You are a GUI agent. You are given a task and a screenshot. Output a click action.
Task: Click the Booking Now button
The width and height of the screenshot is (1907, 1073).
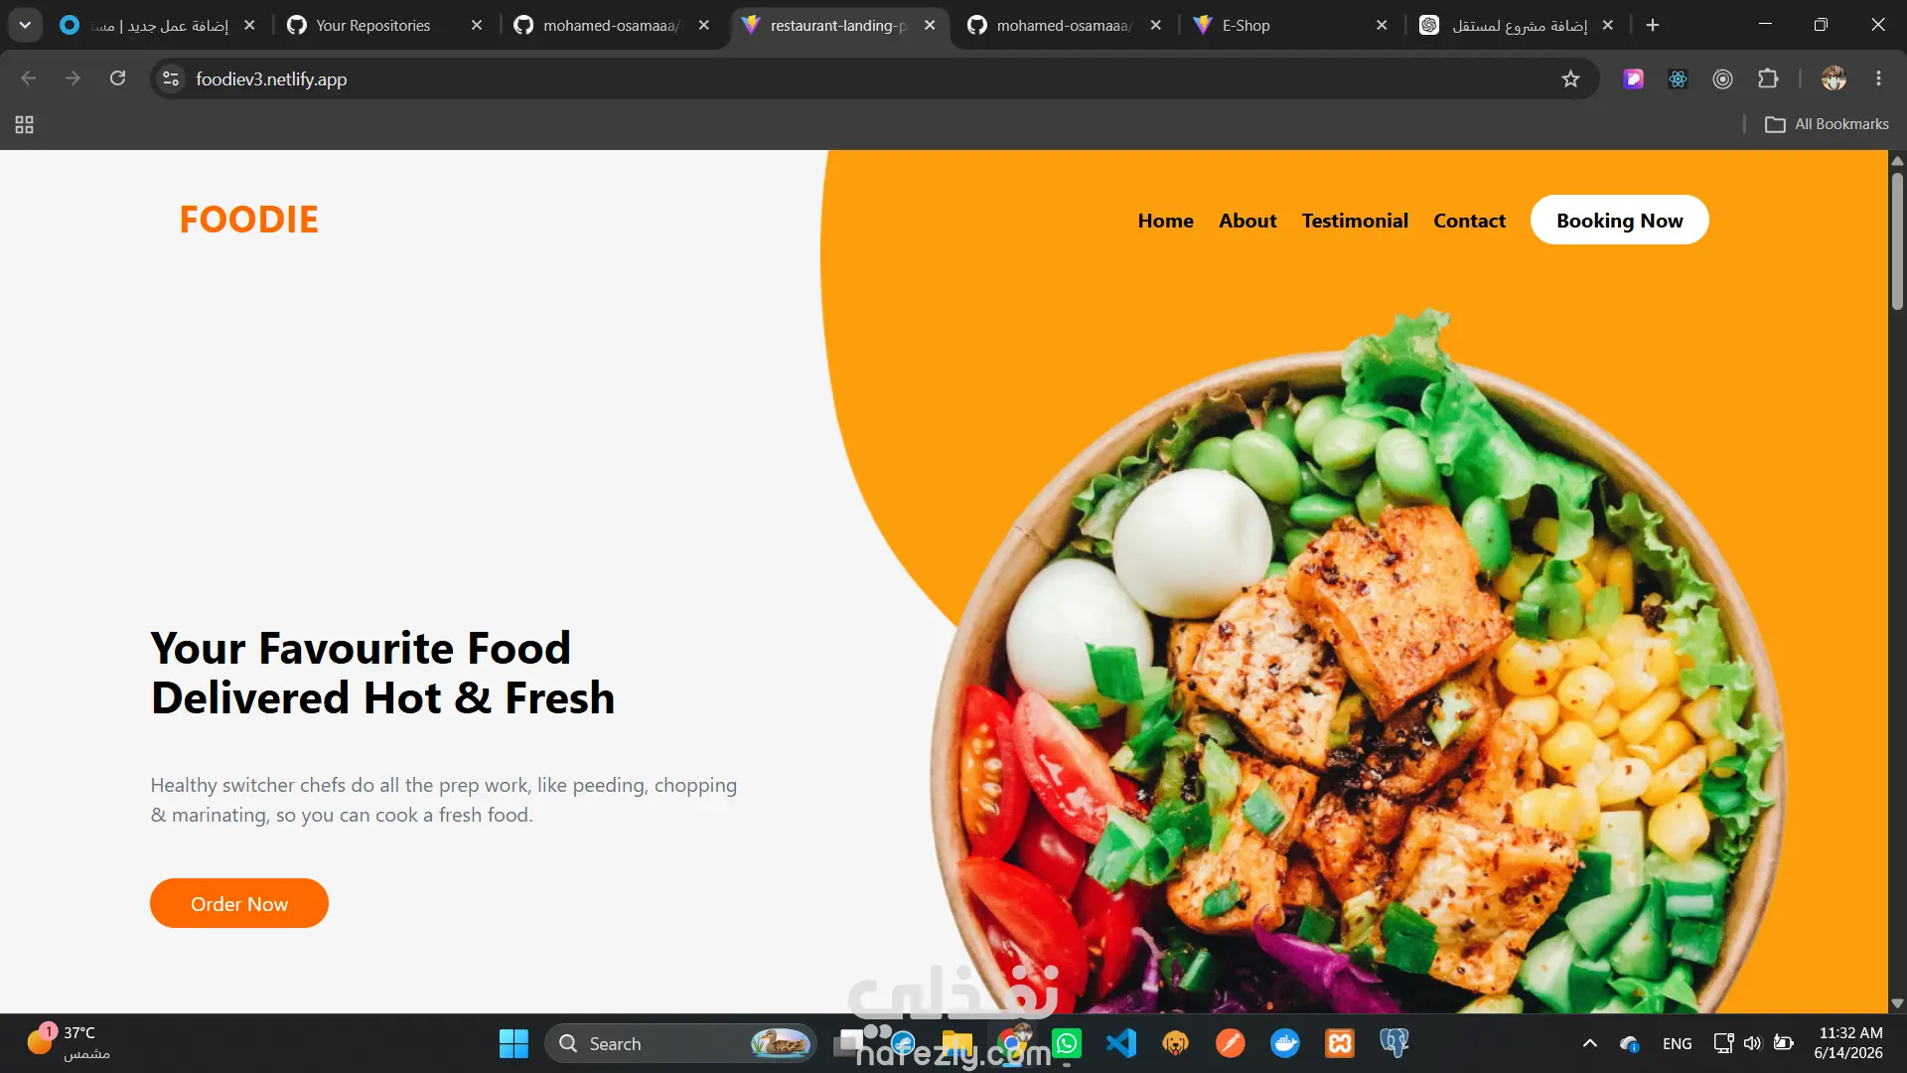(1619, 220)
